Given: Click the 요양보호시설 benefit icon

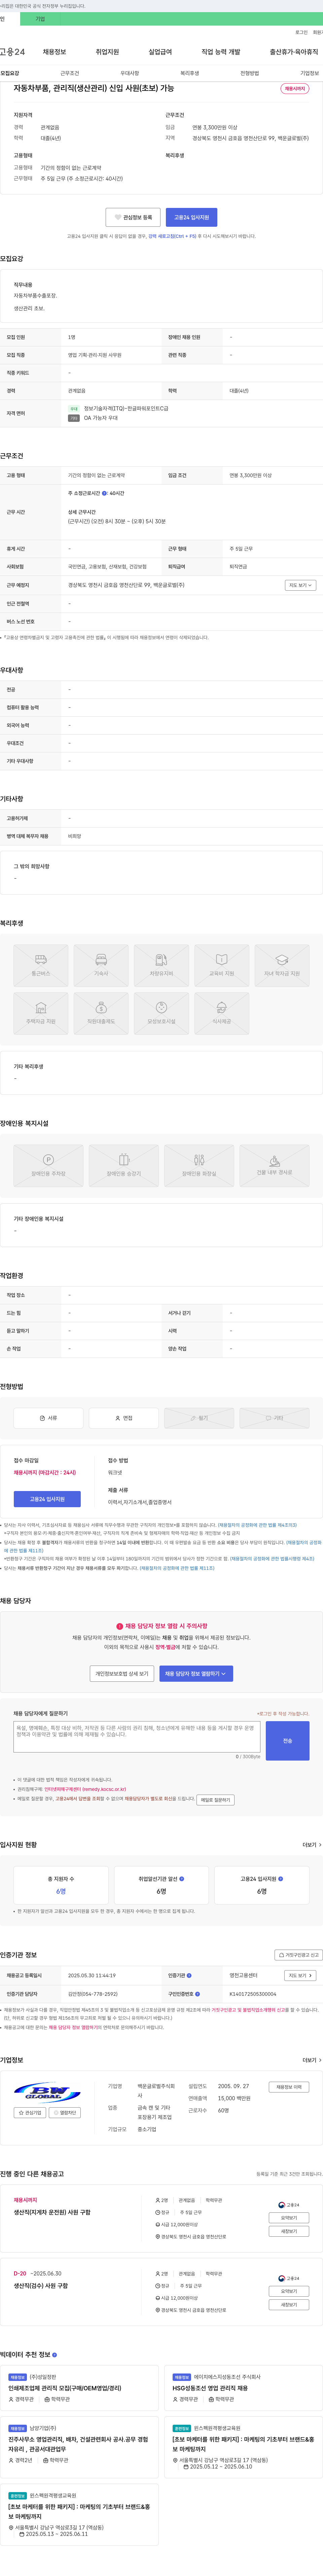Looking at the screenshot, I should (x=161, y=1013).
